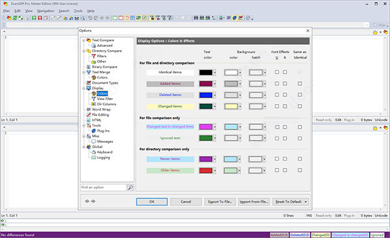Click the red Save second file icon

40,18
